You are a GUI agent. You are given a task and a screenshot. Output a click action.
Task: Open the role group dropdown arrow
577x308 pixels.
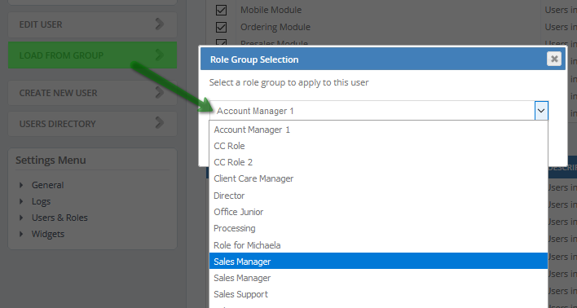pyautogui.click(x=541, y=111)
